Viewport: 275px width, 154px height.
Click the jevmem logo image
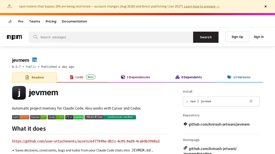pos(35,93)
